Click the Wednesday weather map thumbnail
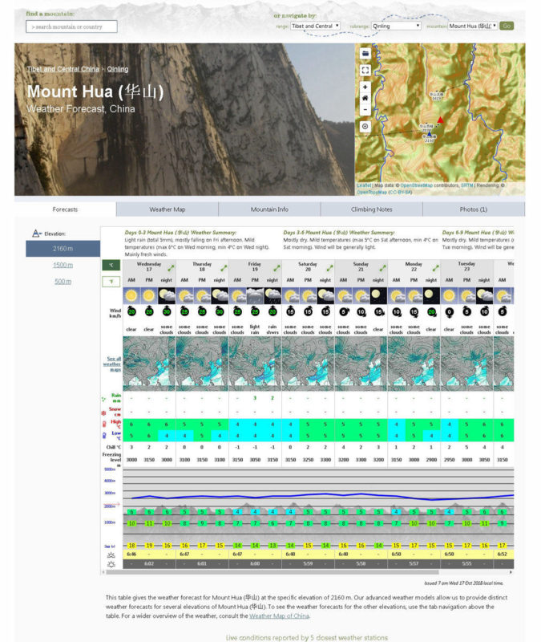 149,364
